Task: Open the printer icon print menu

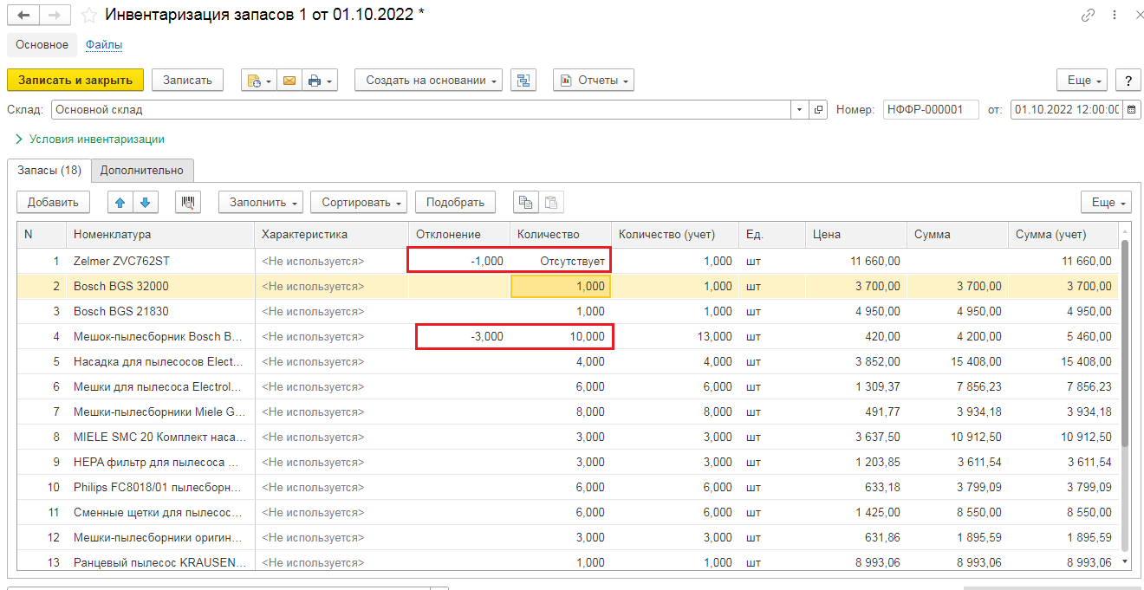Action: (x=319, y=80)
